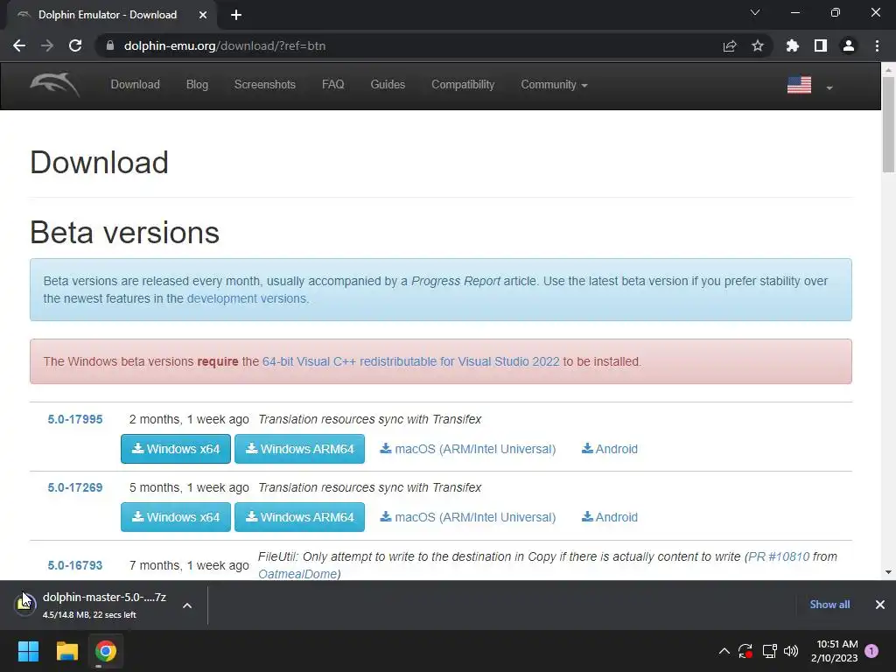Open the volume speaker tray icon
The width and height of the screenshot is (896, 672).
click(791, 651)
